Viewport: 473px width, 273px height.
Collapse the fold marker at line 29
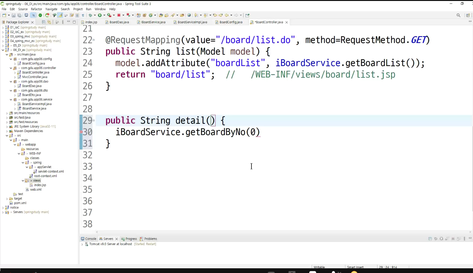[94, 120]
